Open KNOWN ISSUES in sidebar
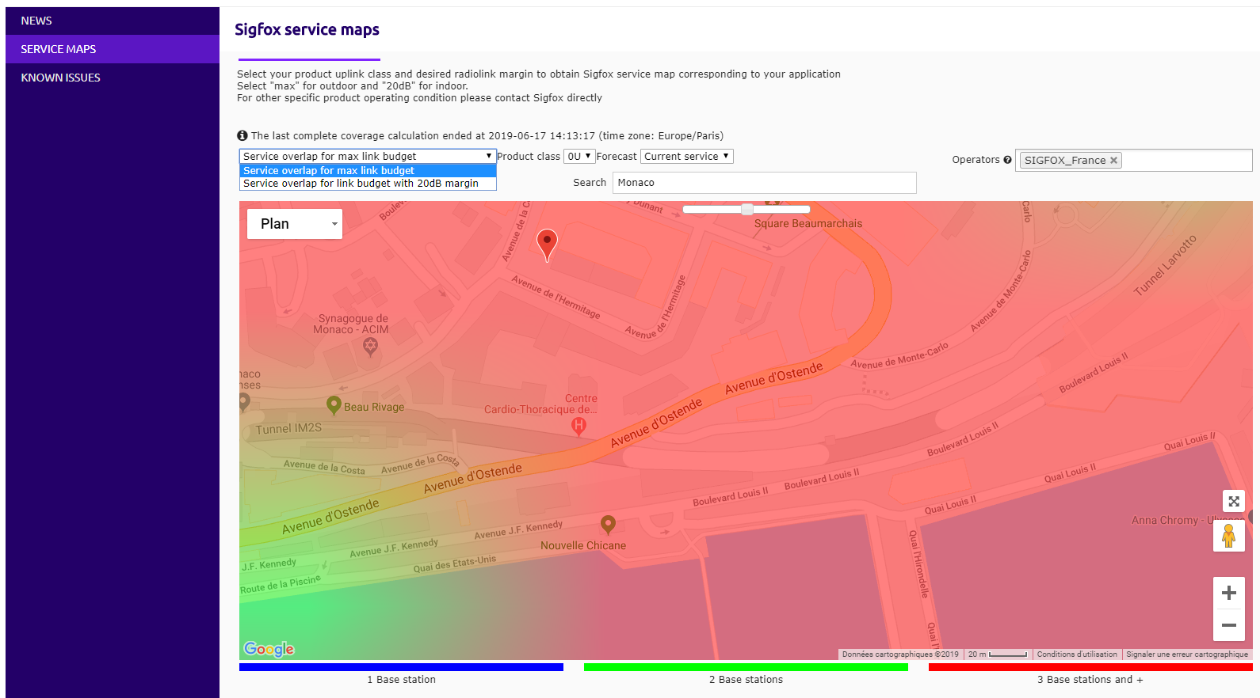Viewport: 1260px width, 698px height. [113, 78]
